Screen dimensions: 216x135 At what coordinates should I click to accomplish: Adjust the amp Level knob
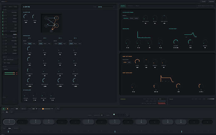[x=137, y=62]
